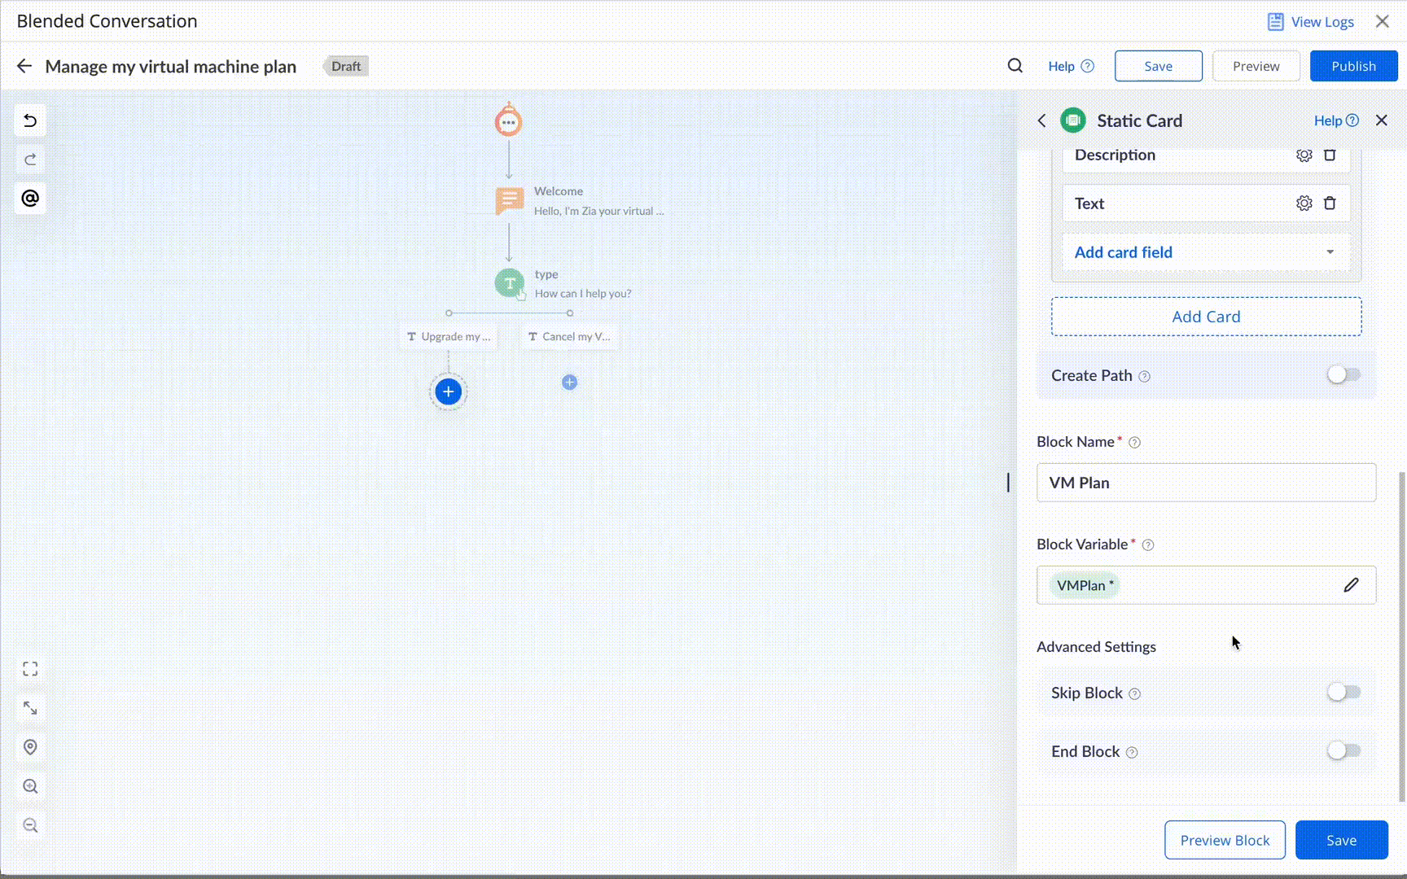The image size is (1407, 879).
Task: Go back in Static Card panel
Action: [1042, 120]
